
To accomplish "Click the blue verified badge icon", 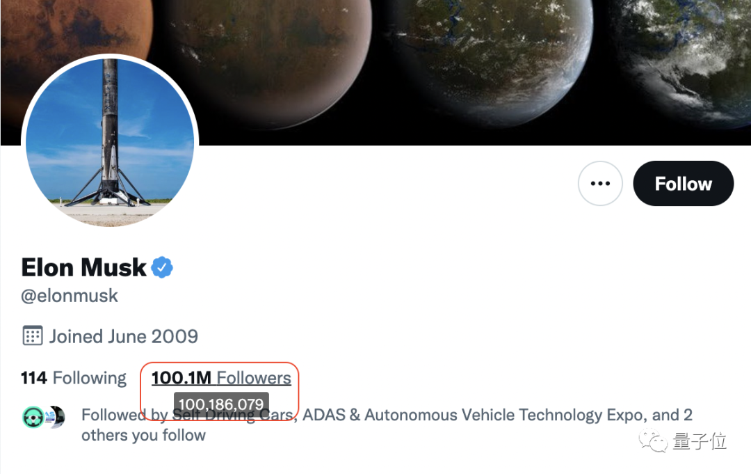I will [x=162, y=267].
